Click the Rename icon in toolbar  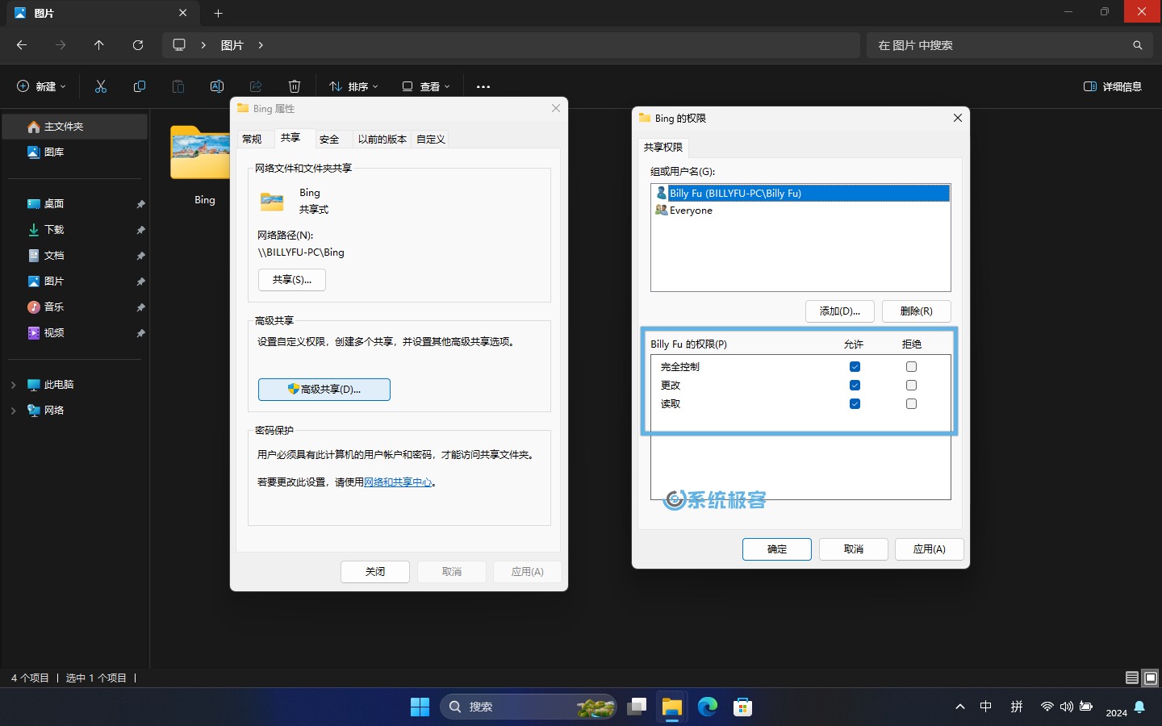click(x=217, y=86)
